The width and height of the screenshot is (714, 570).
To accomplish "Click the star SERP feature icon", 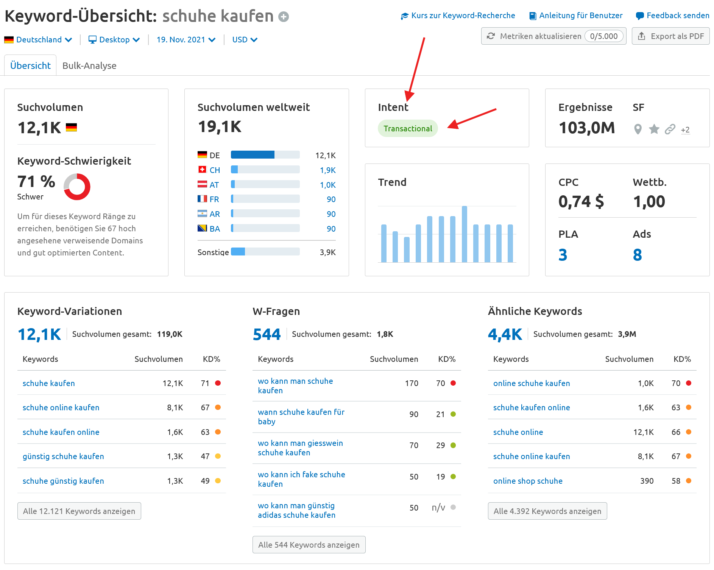I will pos(654,129).
